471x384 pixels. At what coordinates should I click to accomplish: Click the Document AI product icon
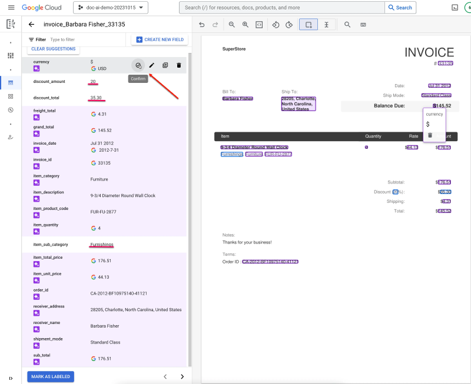(x=11, y=24)
